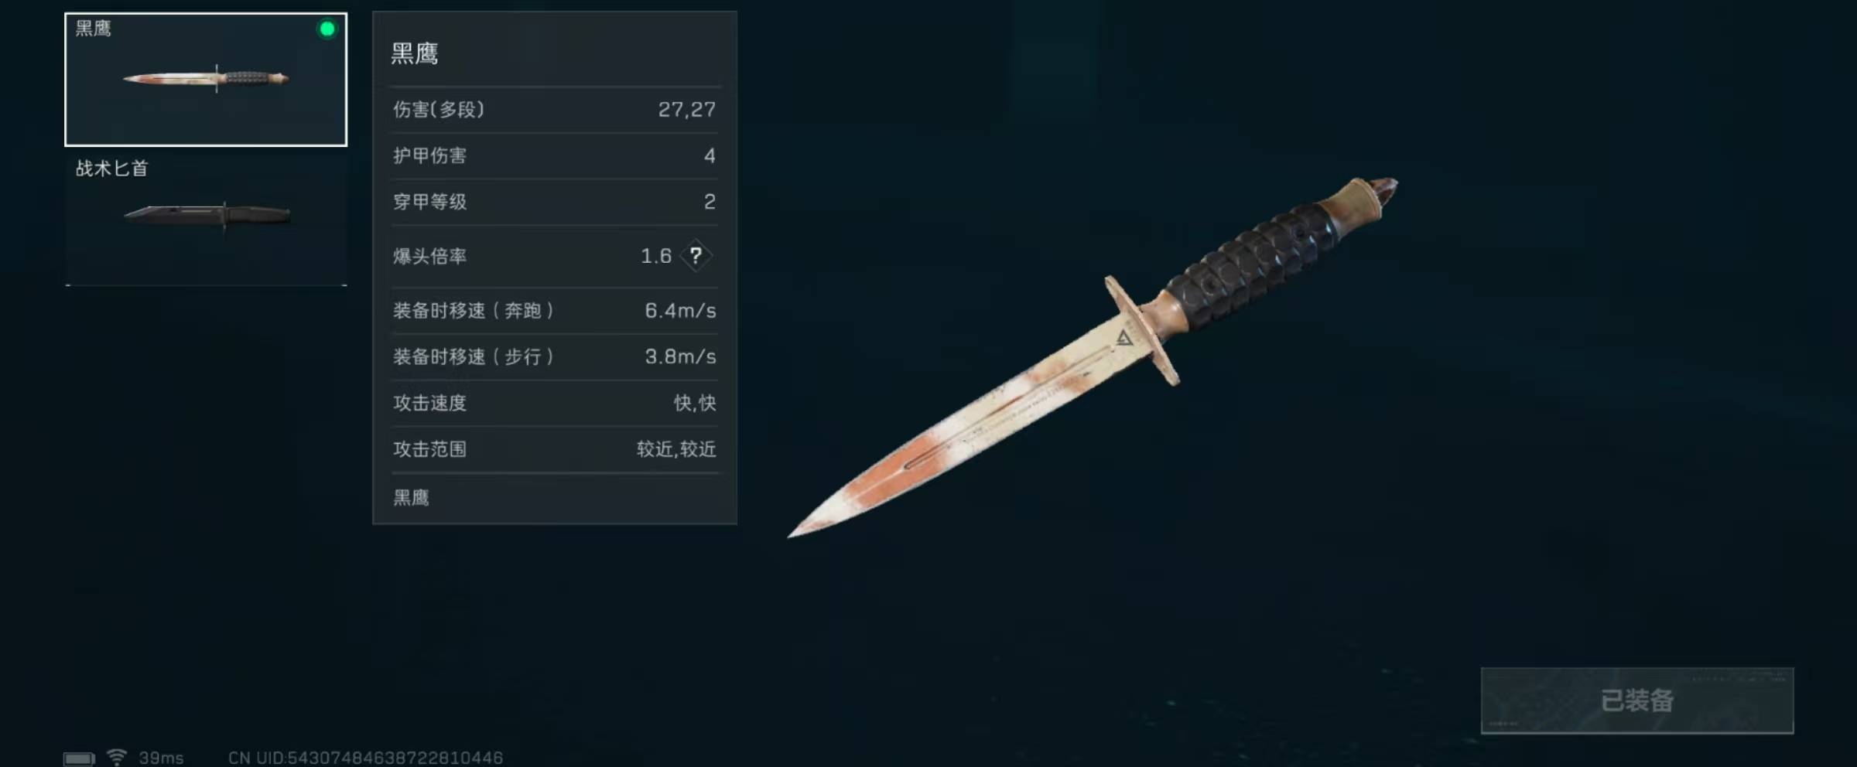Click the 黑鹰 title in stats panel

[415, 53]
